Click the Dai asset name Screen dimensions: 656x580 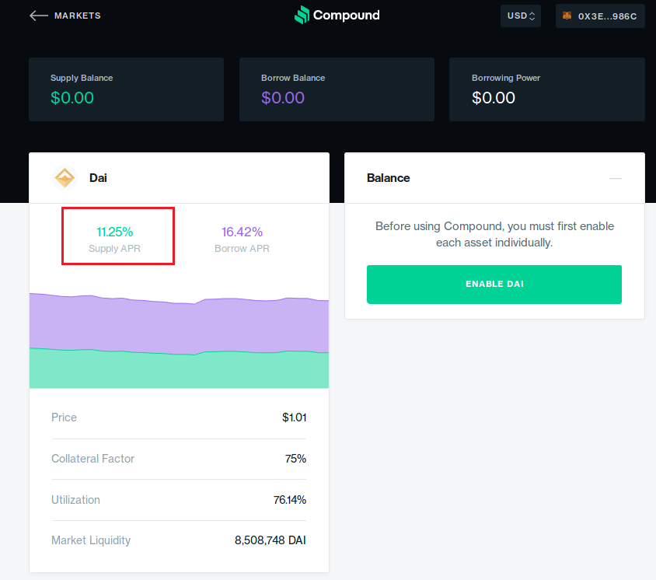(98, 178)
